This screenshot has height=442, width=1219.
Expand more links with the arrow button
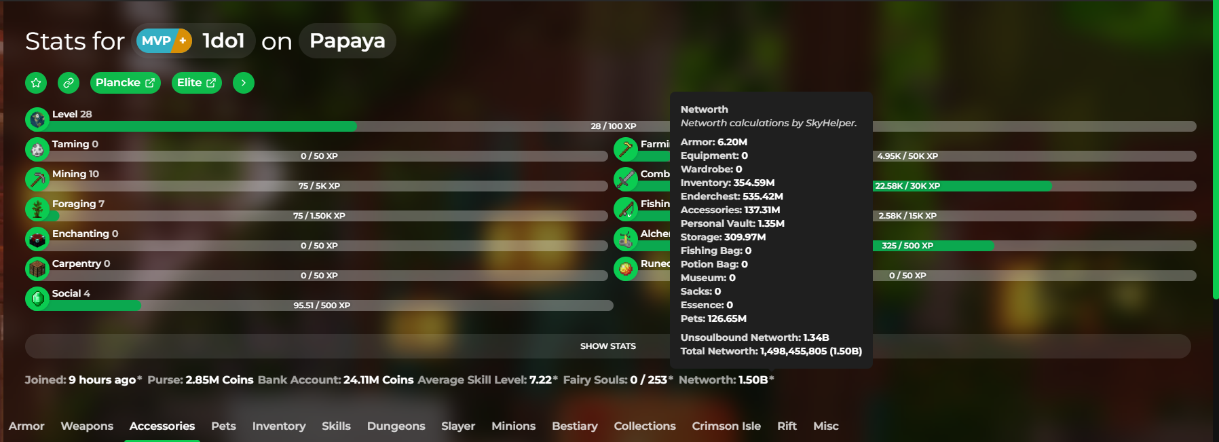coord(244,83)
